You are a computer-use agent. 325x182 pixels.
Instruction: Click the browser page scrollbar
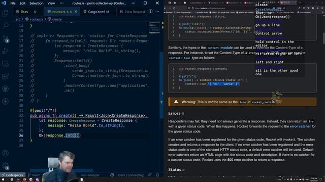(323, 38)
